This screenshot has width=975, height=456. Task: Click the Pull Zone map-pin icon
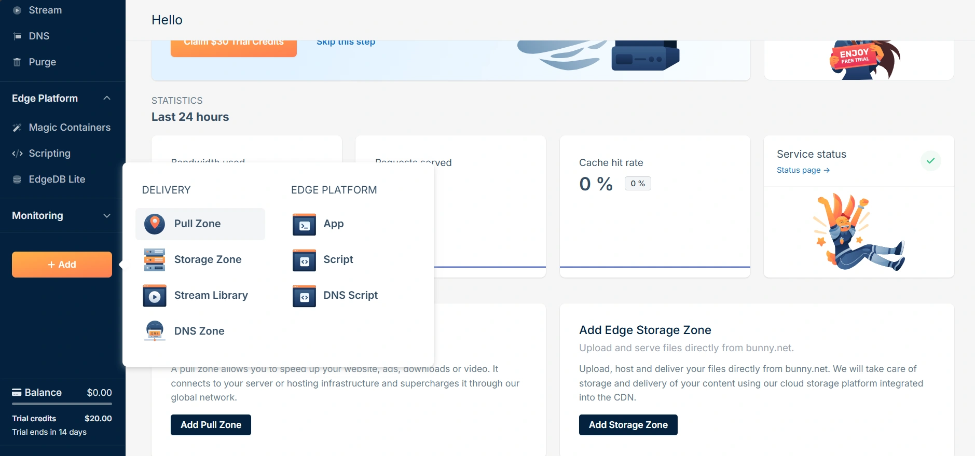[x=155, y=224]
